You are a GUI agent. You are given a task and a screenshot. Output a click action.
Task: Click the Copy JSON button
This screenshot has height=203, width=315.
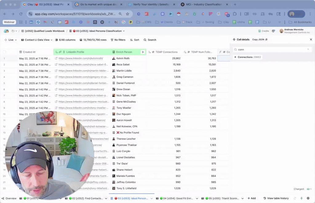[x=260, y=40]
